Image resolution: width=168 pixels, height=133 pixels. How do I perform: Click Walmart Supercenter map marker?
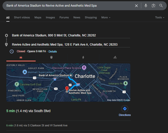(25, 72)
